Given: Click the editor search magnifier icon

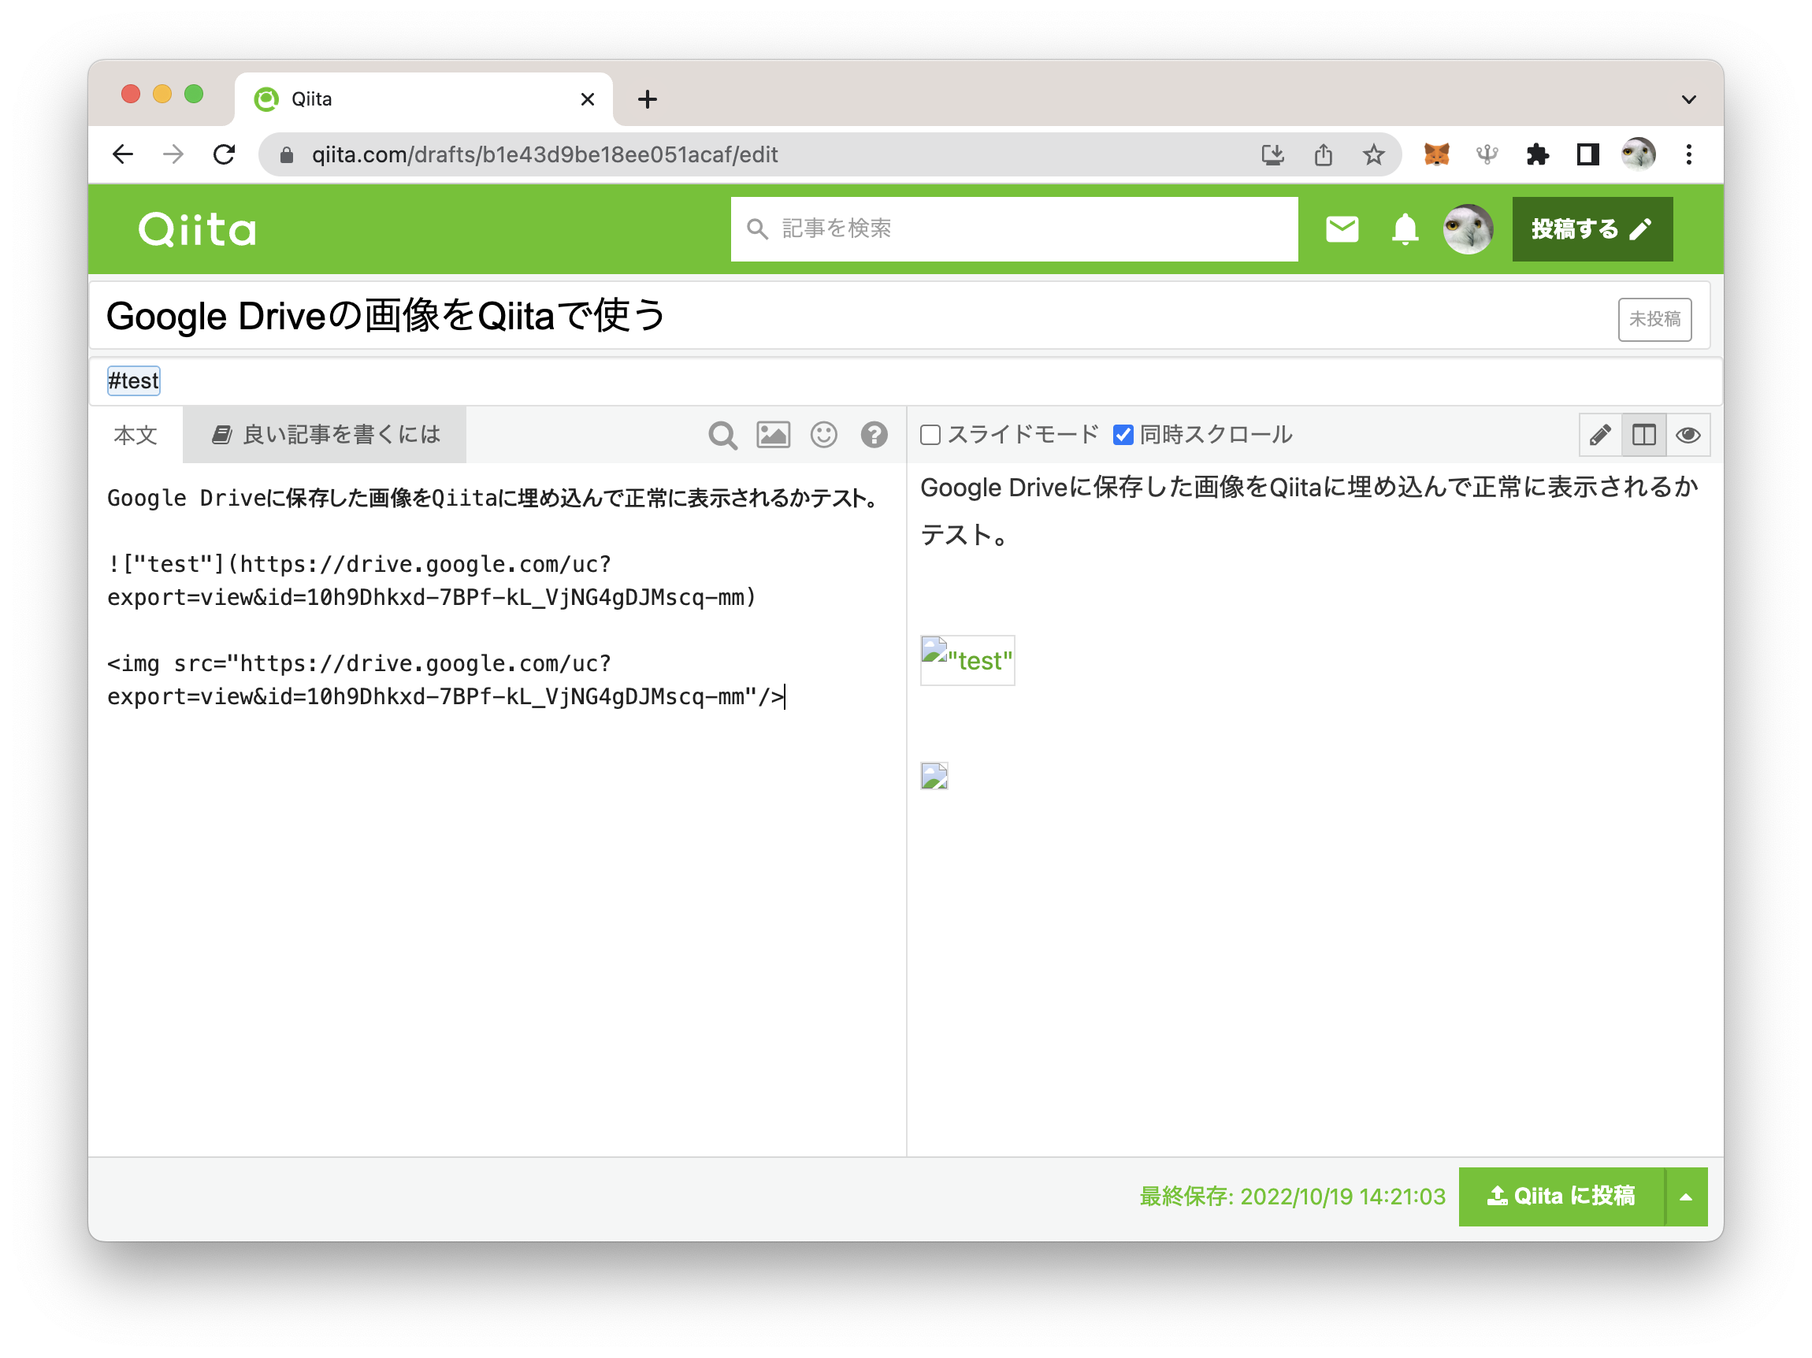Looking at the screenshot, I should [722, 435].
